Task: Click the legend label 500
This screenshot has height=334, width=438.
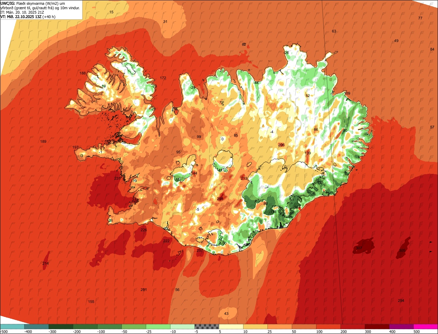Action: click(x=416, y=331)
